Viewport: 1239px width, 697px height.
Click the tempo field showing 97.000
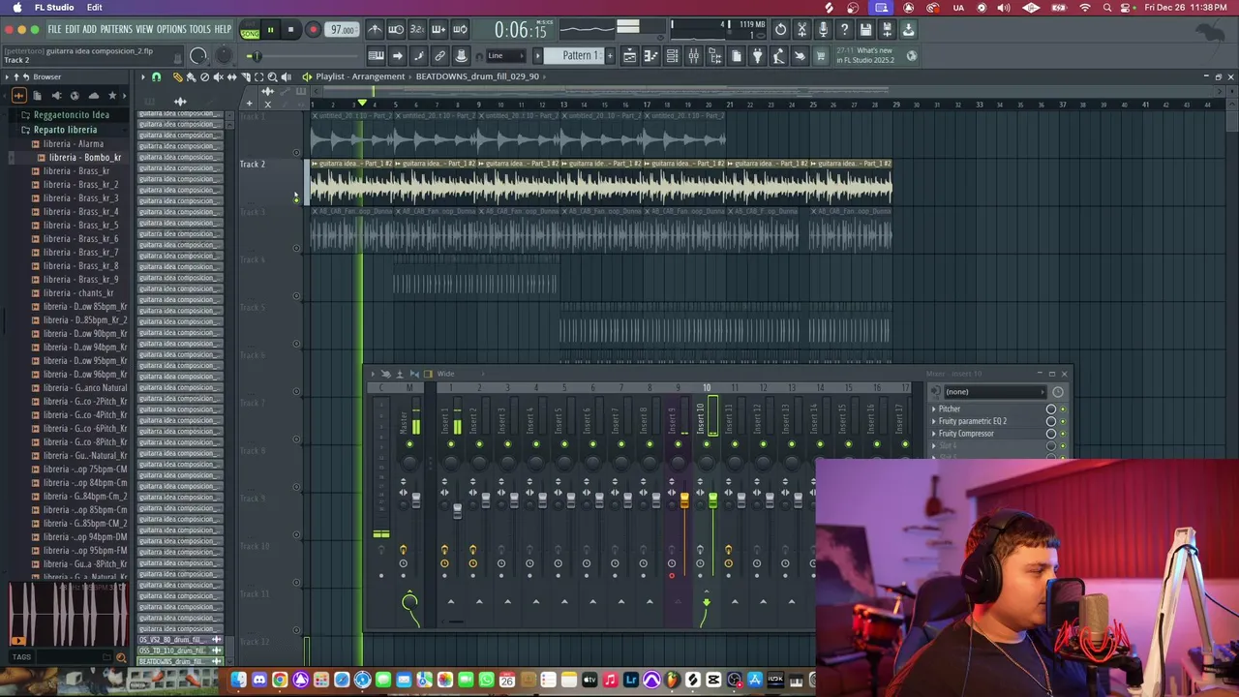(342, 30)
